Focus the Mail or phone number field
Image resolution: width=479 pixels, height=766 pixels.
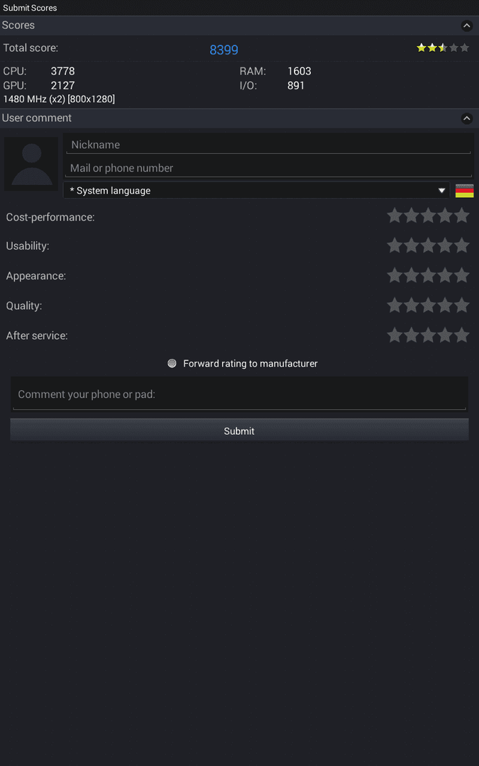(268, 168)
